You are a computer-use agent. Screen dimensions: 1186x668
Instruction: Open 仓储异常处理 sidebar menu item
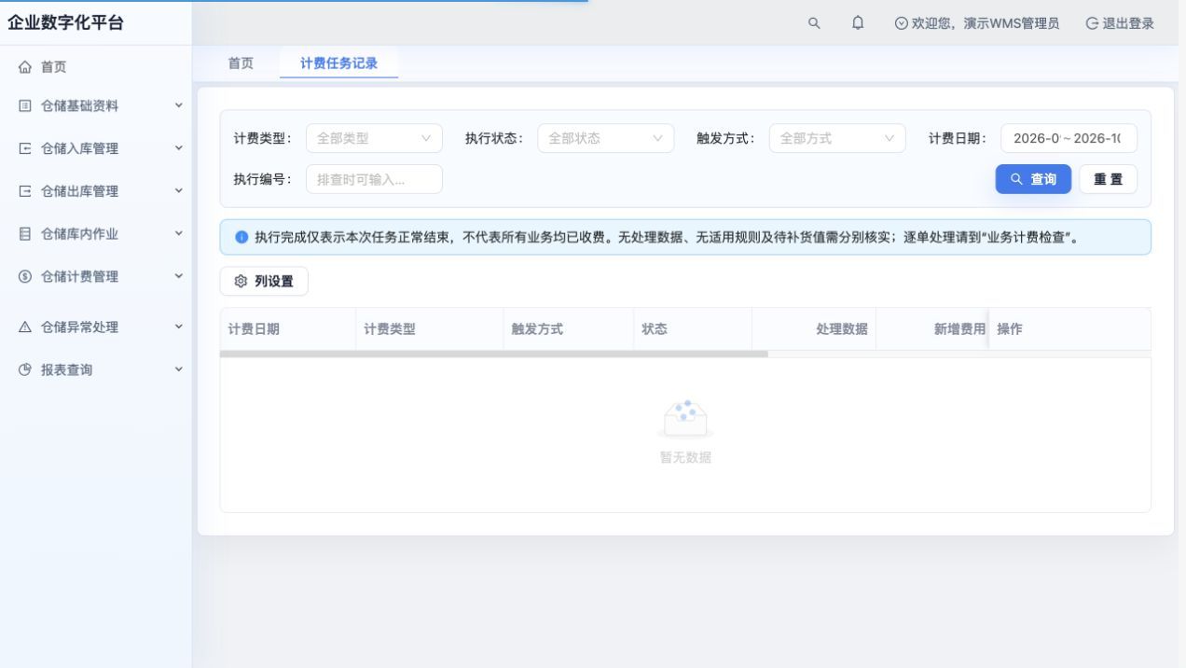pyautogui.click(x=96, y=327)
